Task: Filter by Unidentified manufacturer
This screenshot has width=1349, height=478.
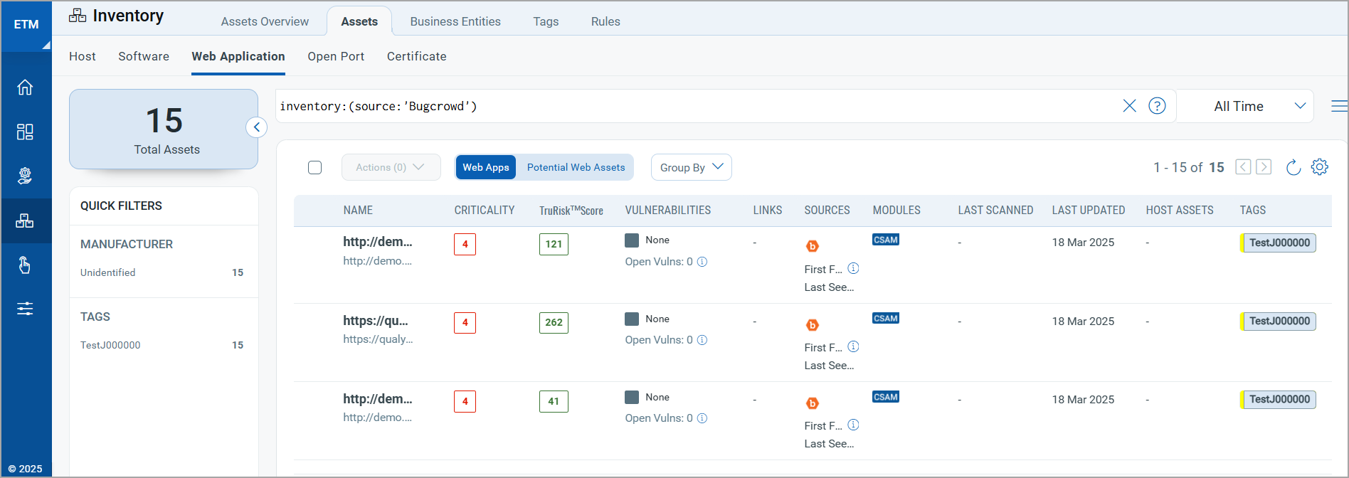Action: 108,272
